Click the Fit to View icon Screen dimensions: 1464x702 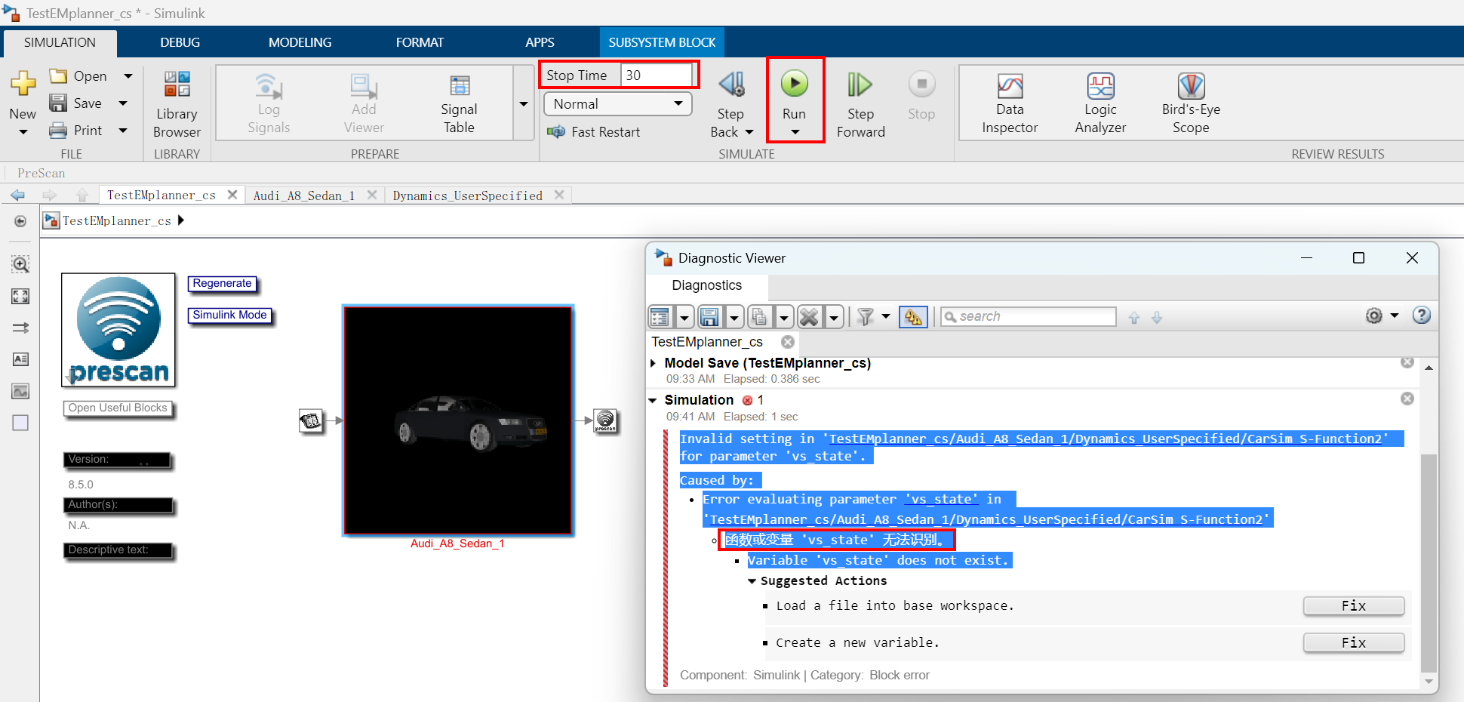[20, 297]
